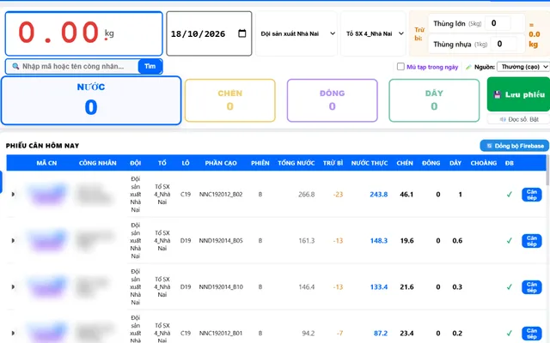
Task: Click the date field showing 18/10/2026
Action: pyautogui.click(x=209, y=33)
